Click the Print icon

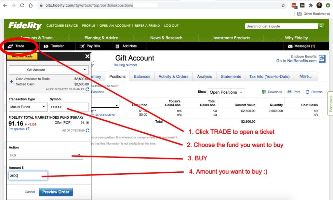(289, 92)
